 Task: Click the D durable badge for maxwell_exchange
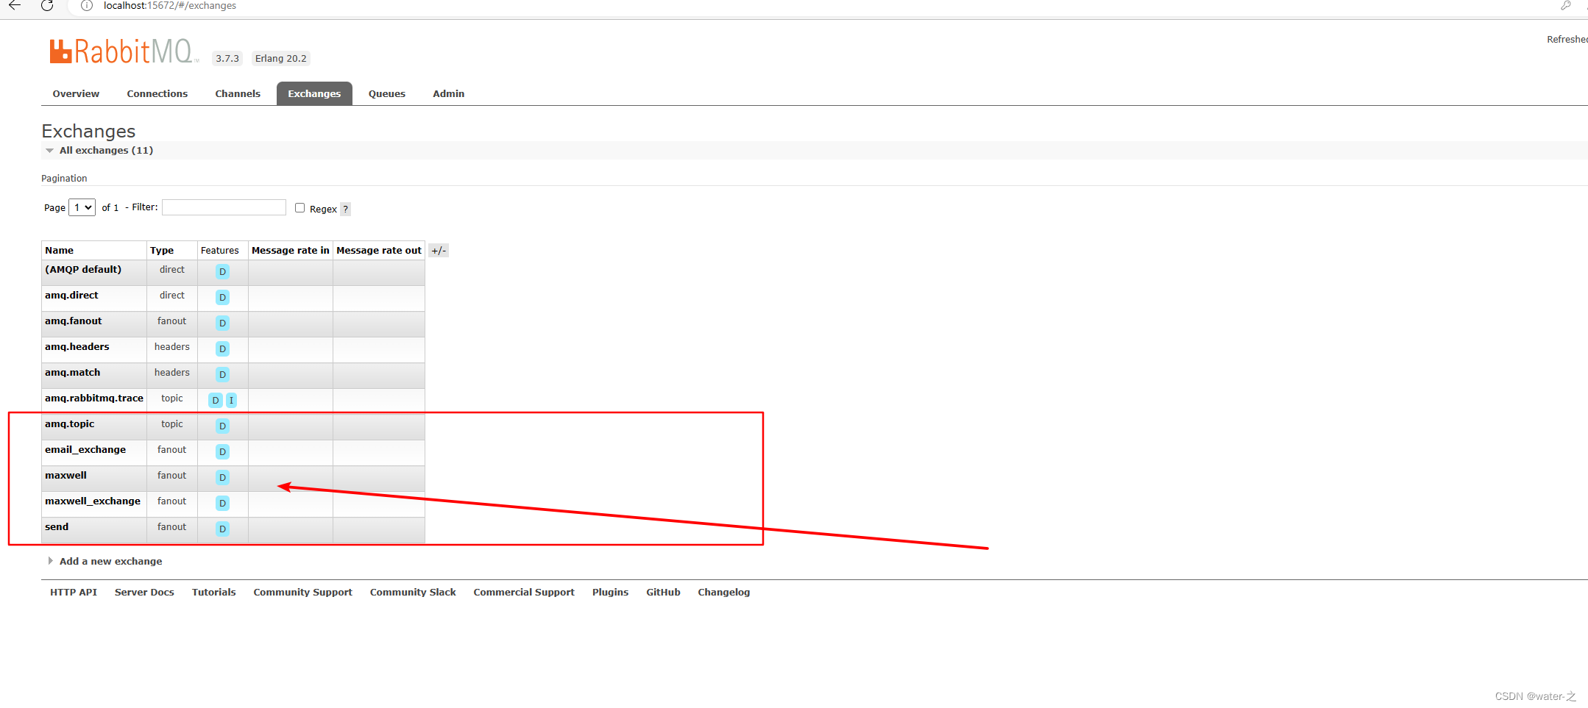point(222,504)
